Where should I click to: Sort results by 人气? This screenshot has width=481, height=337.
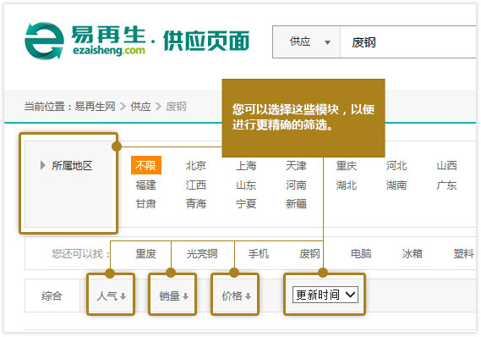tap(111, 296)
